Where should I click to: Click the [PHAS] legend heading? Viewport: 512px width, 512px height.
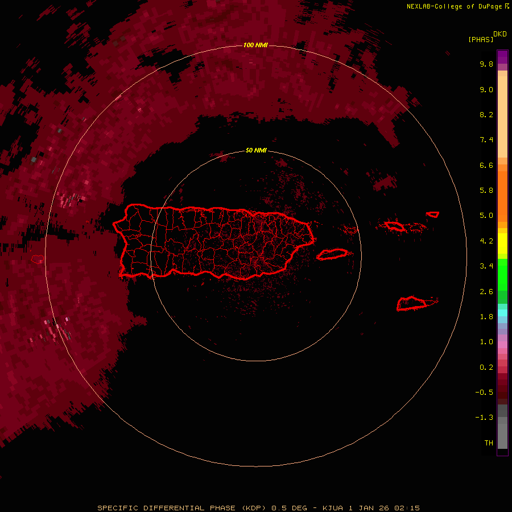481,40
